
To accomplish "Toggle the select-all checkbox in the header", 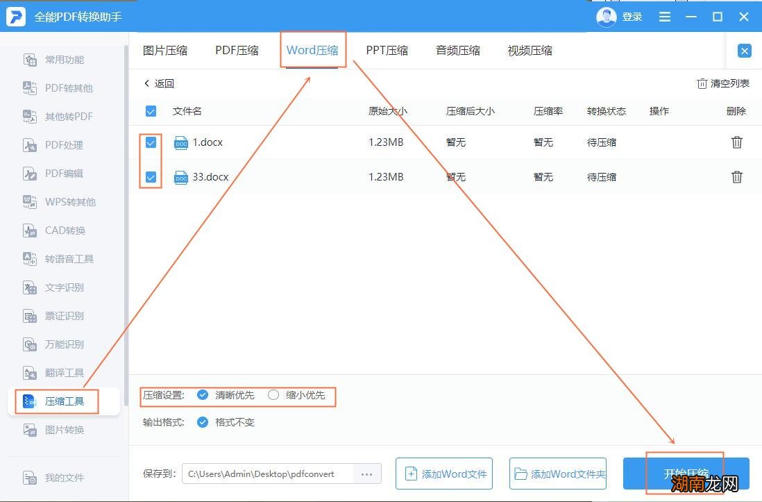I will click(151, 111).
